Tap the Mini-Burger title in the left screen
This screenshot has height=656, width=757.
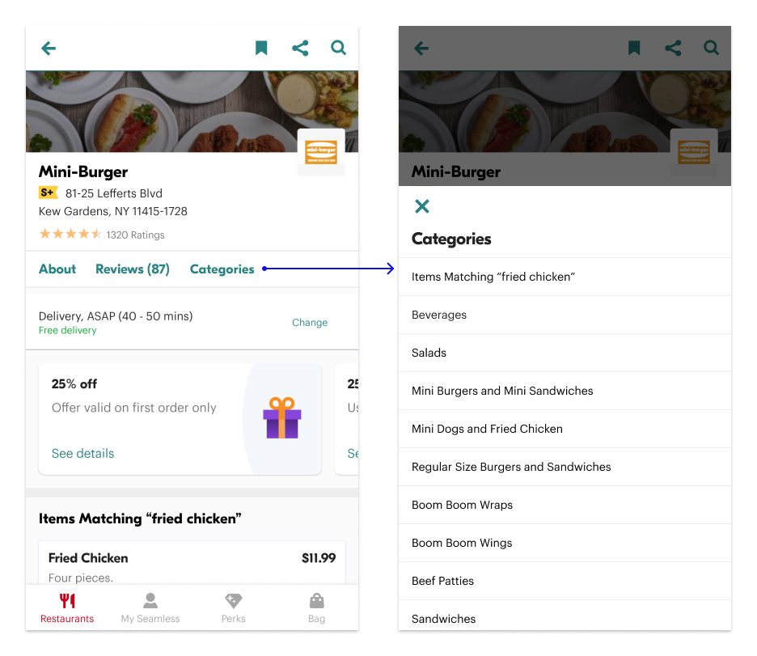click(83, 171)
